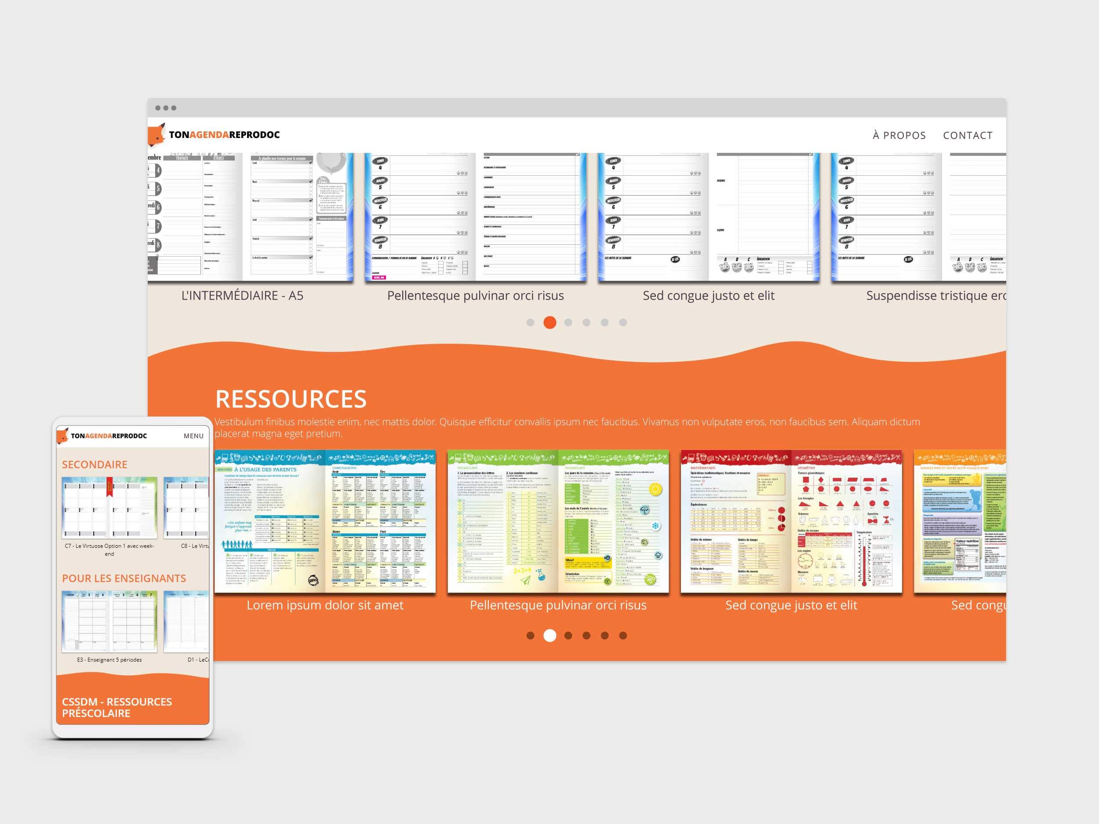Open red mathématique resource spread
This screenshot has height=824, width=1099.
coord(791,522)
